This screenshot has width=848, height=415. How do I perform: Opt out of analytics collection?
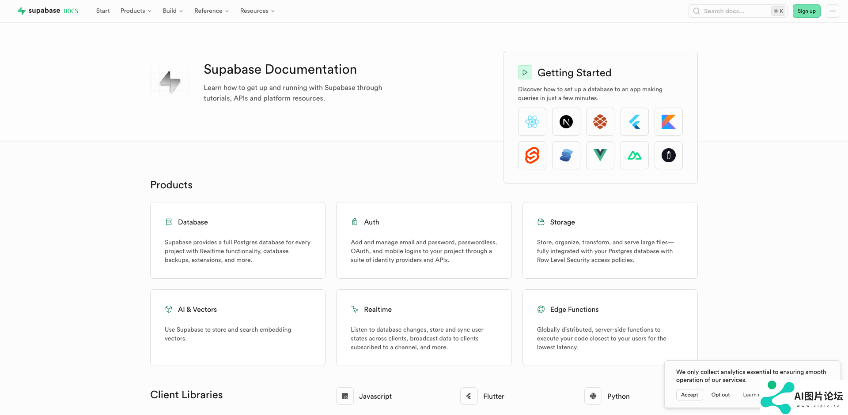[720, 395]
